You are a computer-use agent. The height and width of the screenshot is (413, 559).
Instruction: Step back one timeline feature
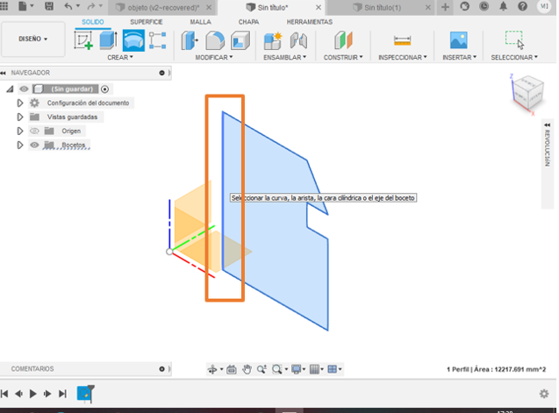tap(18, 394)
